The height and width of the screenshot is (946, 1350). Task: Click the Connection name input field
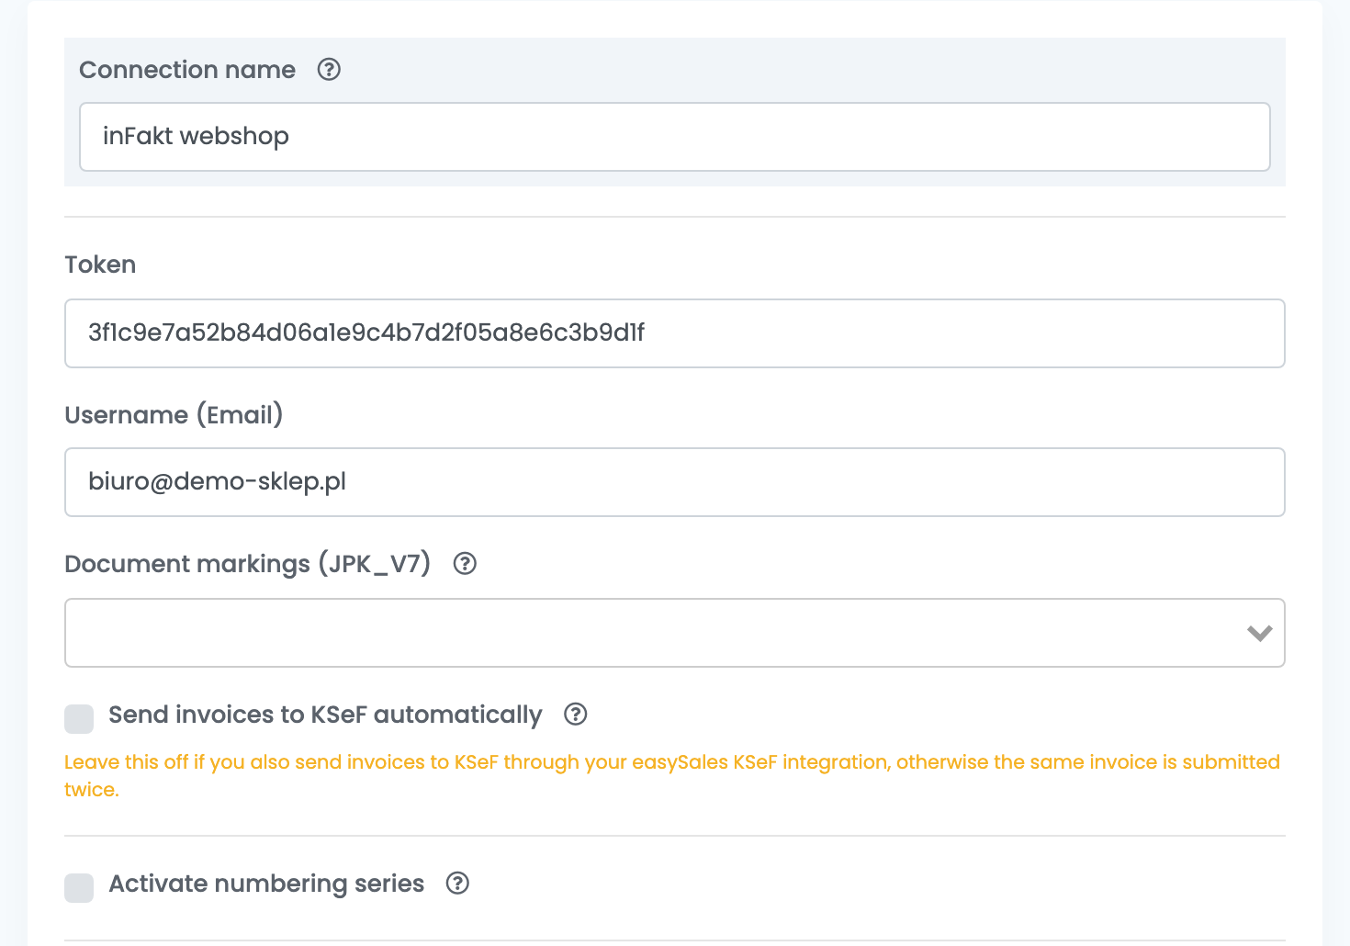click(675, 137)
